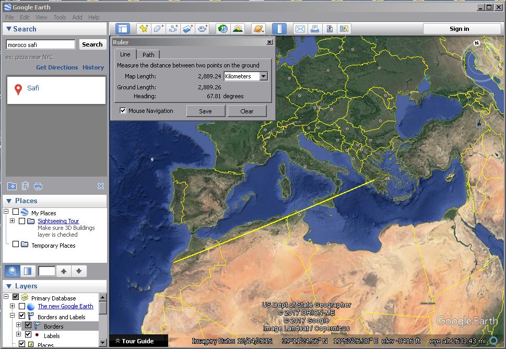
Task: Toggle the Ruler tool in the toolbar
Action: click(x=279, y=29)
